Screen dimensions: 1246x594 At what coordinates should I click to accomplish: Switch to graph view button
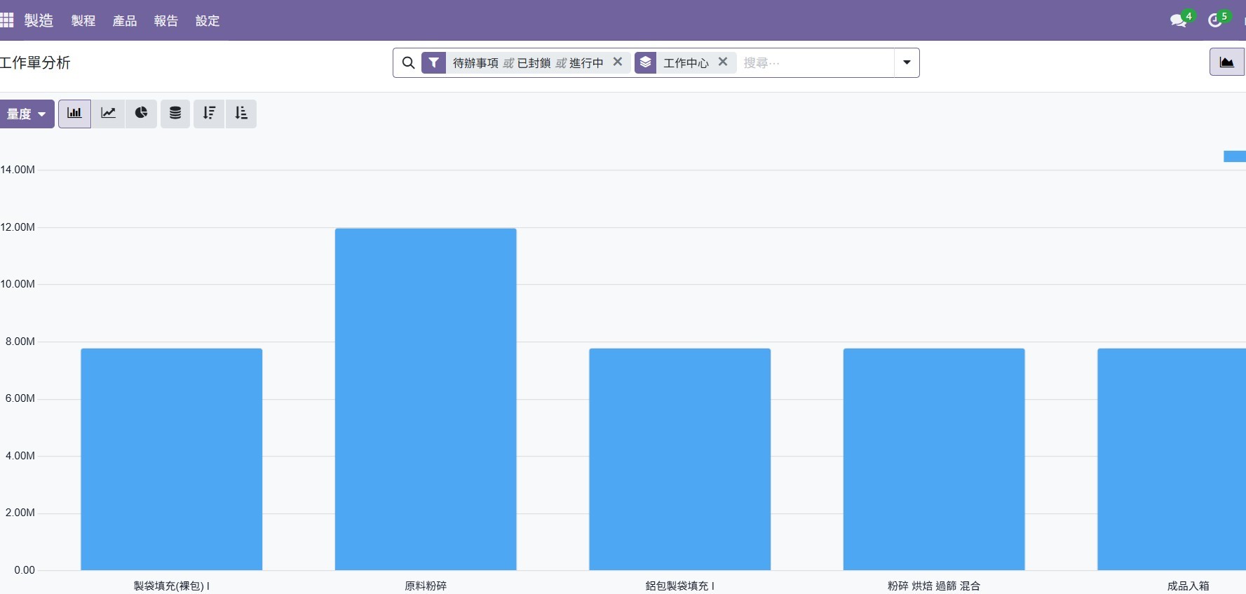1227,62
